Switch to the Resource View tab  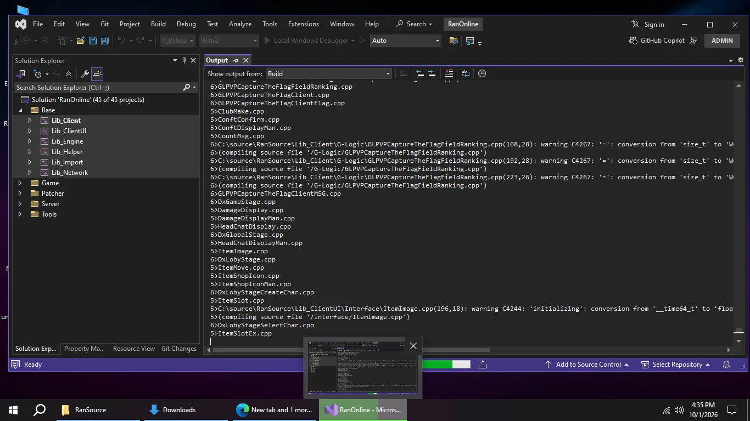(134, 349)
